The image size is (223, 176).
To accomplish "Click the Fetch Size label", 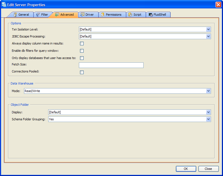I will pos(19,64).
